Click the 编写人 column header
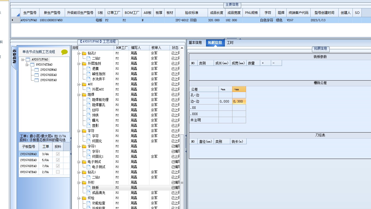371x209 pixels. (139, 48)
